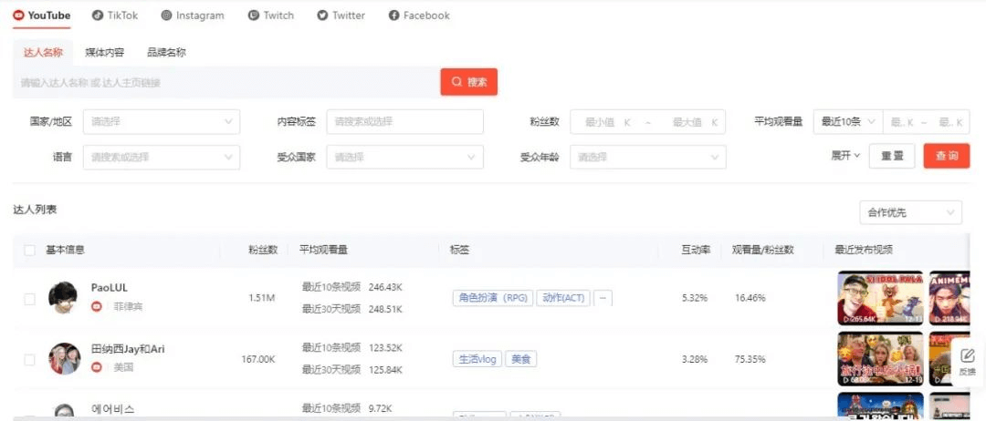
Task: Click the red 搜索 search button
Action: (x=468, y=82)
